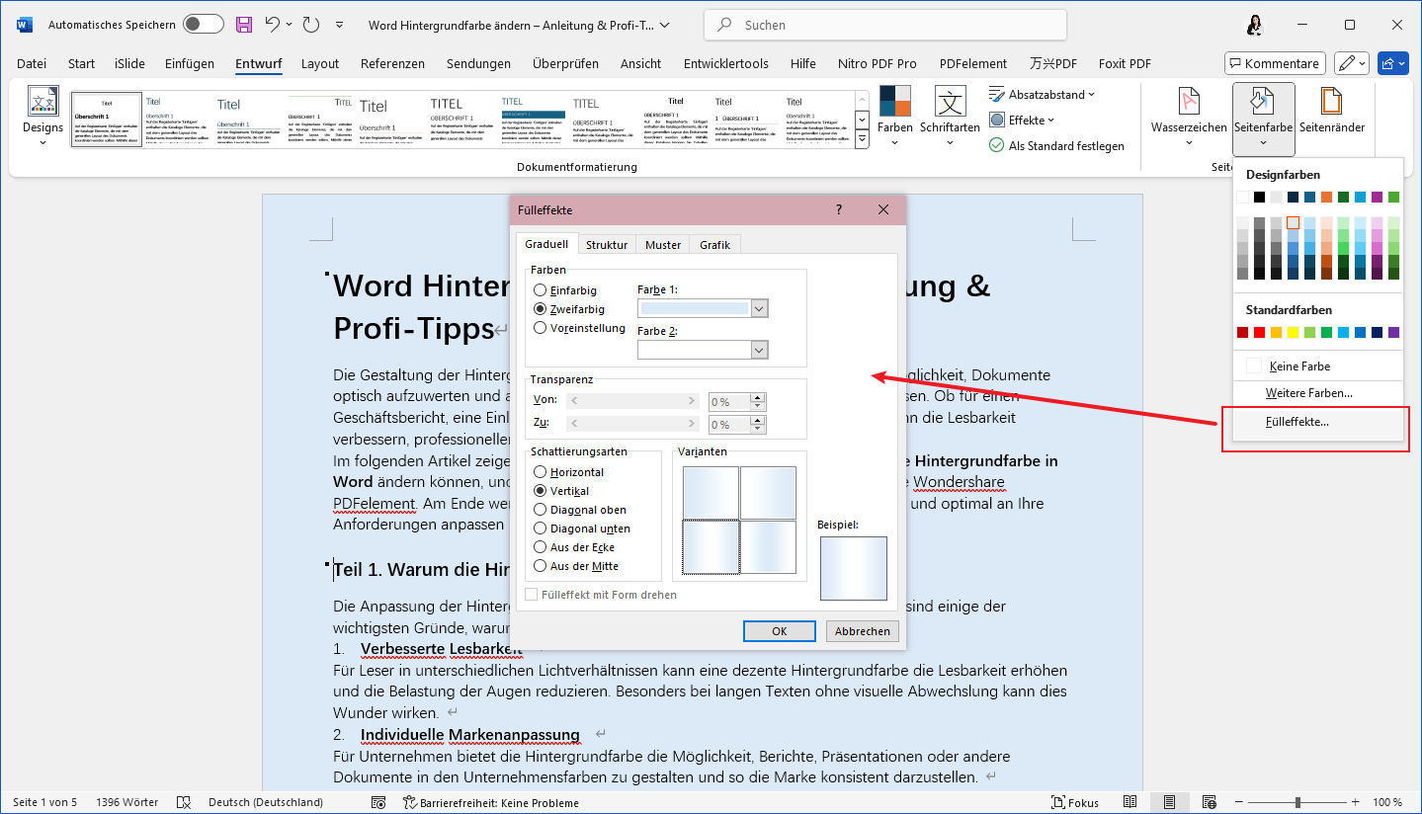Choose Keine Farbe option

tap(1318, 366)
